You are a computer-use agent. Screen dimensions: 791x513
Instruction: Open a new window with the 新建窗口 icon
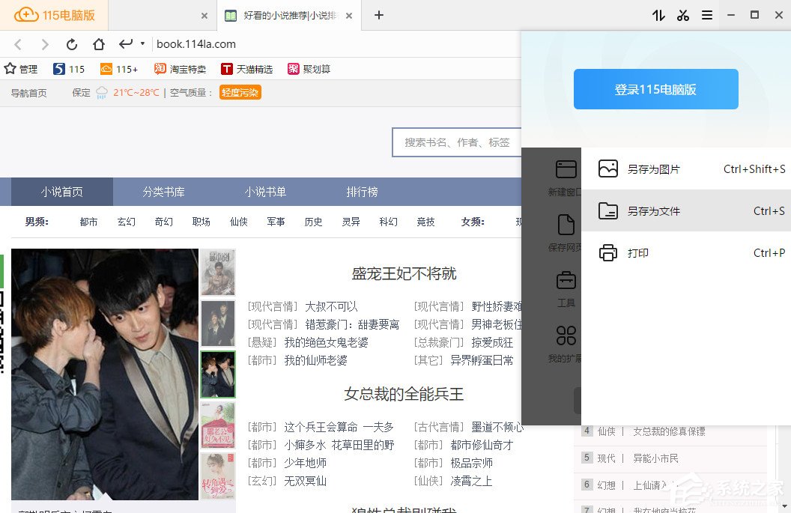click(566, 169)
